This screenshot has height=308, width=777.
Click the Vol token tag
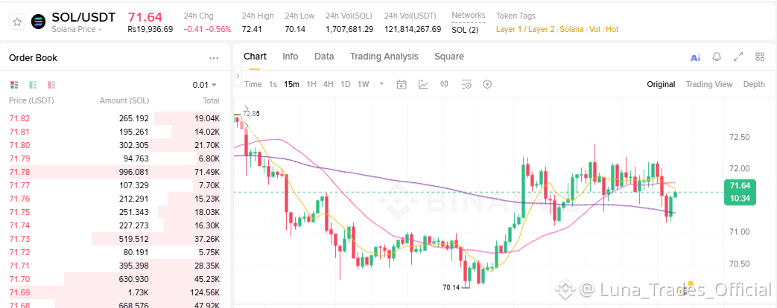tap(594, 29)
